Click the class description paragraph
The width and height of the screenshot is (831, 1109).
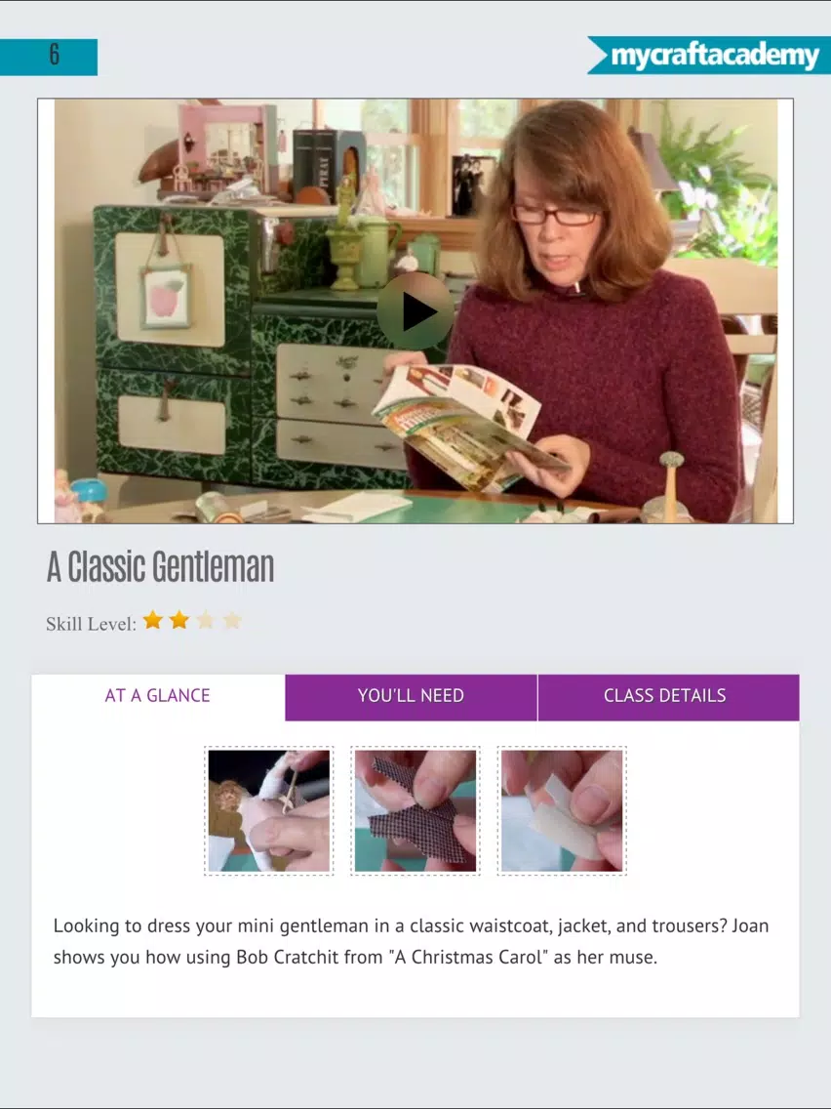click(411, 941)
